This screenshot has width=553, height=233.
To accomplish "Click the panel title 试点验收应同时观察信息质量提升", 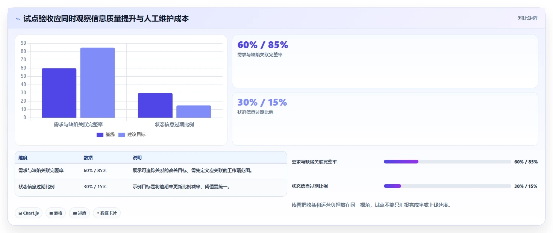I will 106,18.
